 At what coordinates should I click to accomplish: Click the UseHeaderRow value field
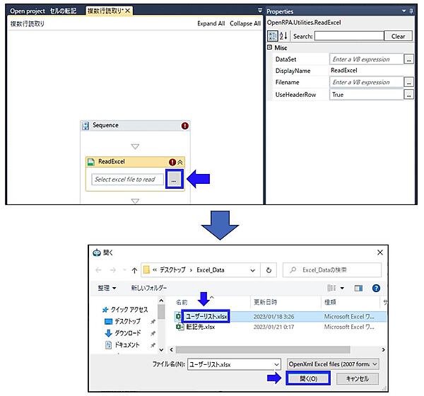coord(366,95)
